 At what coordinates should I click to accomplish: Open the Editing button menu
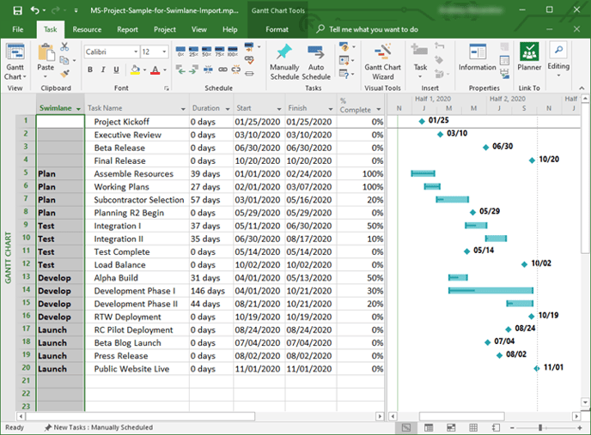point(558,59)
